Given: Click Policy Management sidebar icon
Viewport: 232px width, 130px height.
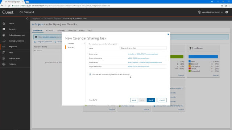Looking at the screenshot, I should click(x=4, y=35).
